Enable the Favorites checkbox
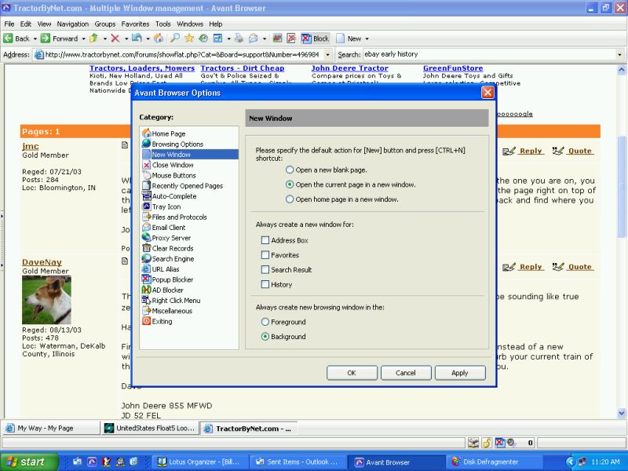The height and width of the screenshot is (471, 628). point(265,254)
